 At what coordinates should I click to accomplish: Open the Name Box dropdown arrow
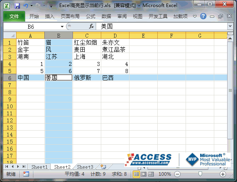(62, 27)
